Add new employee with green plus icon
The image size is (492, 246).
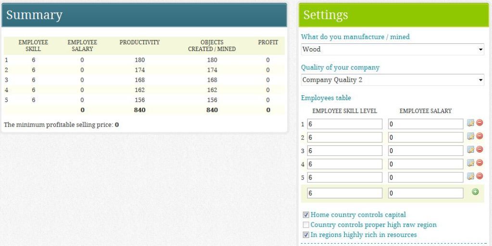[x=475, y=192]
